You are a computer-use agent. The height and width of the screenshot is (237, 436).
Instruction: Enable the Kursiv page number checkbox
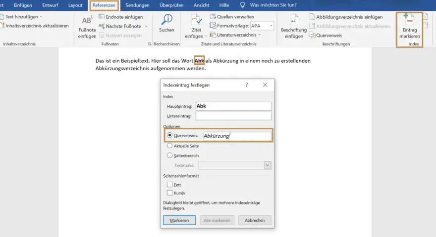tap(169, 193)
